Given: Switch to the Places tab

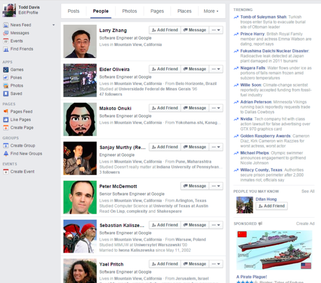Looking at the screenshot, I should point(185,11).
